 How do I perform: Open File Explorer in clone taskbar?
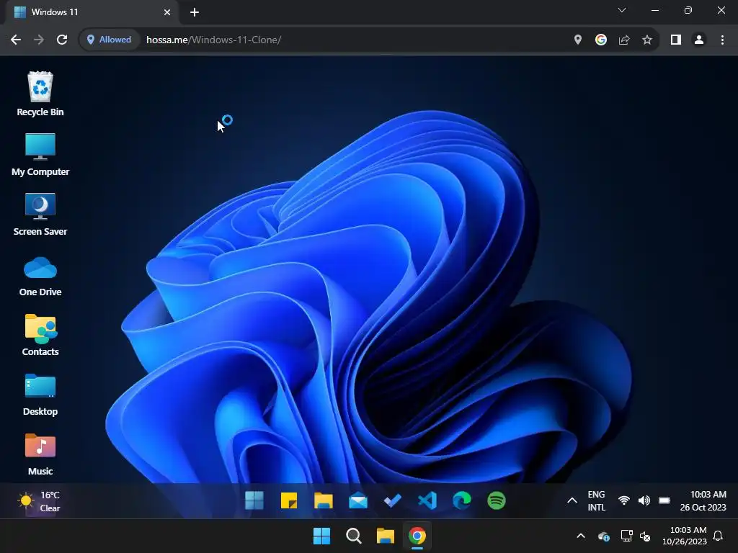324,501
